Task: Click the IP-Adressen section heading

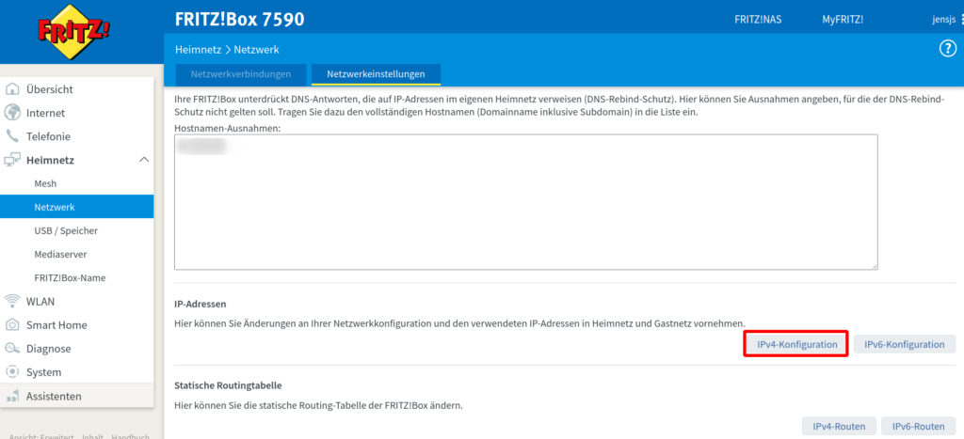Action: point(201,304)
